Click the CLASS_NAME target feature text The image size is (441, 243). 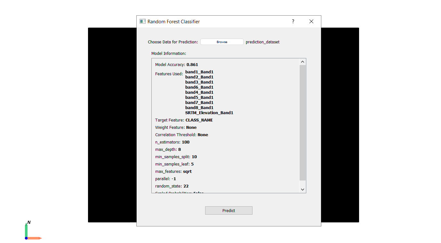pos(199,120)
